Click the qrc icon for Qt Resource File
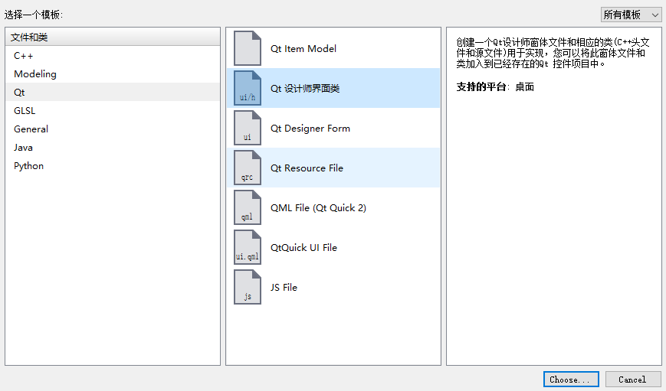This screenshot has width=666, height=391. coord(248,168)
